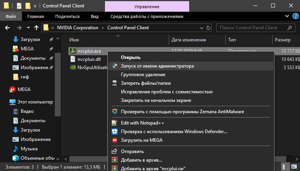
Task: Go back with the left arrow
Action: pos(7,28)
